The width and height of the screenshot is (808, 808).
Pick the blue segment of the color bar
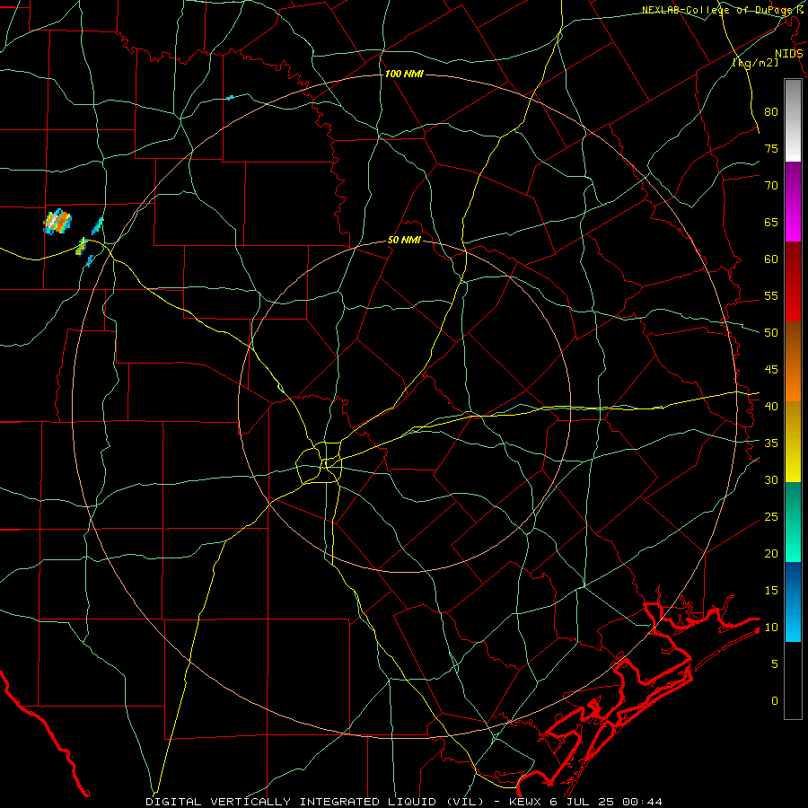[x=793, y=602]
